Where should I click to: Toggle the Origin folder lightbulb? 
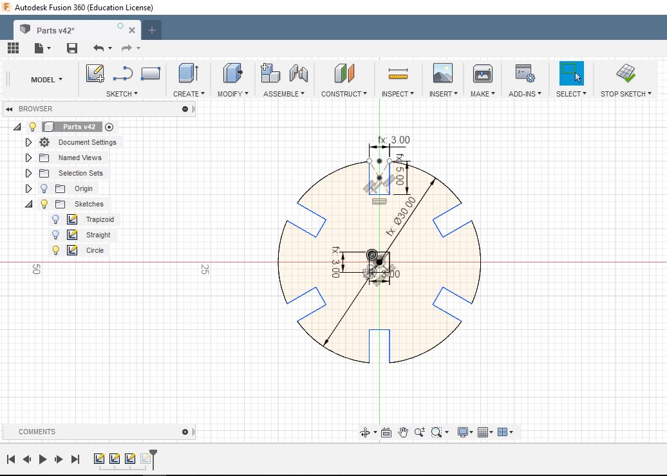coord(44,188)
